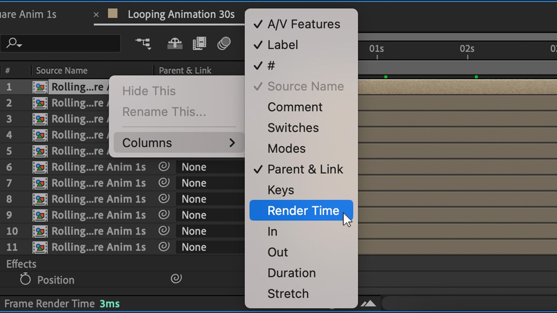Click the shy layers toggle icon
The width and height of the screenshot is (557, 313).
point(175,43)
